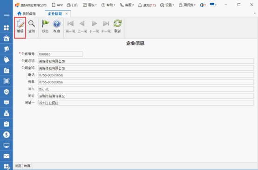Switch to the 传真 bottom tab
The image size is (258, 170).
coord(27,166)
